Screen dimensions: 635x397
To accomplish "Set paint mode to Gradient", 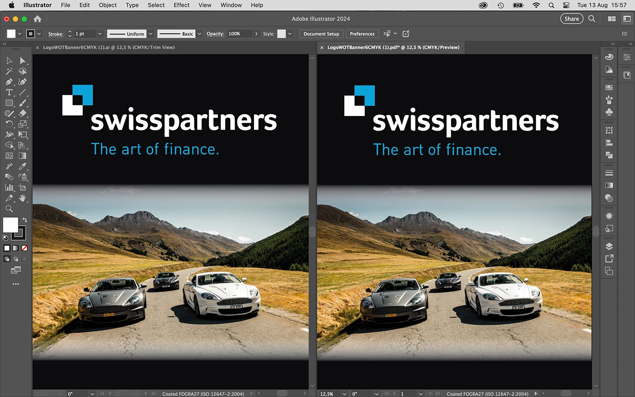I will click(x=15, y=248).
